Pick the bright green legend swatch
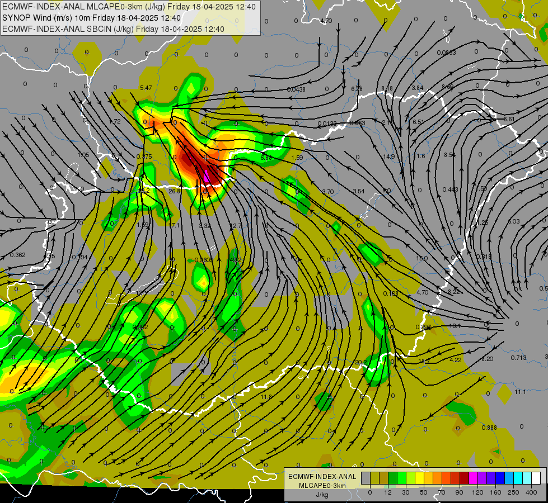This screenshot has width=548, height=503. click(x=402, y=478)
